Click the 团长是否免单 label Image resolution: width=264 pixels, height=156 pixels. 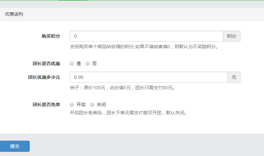[x=46, y=105]
